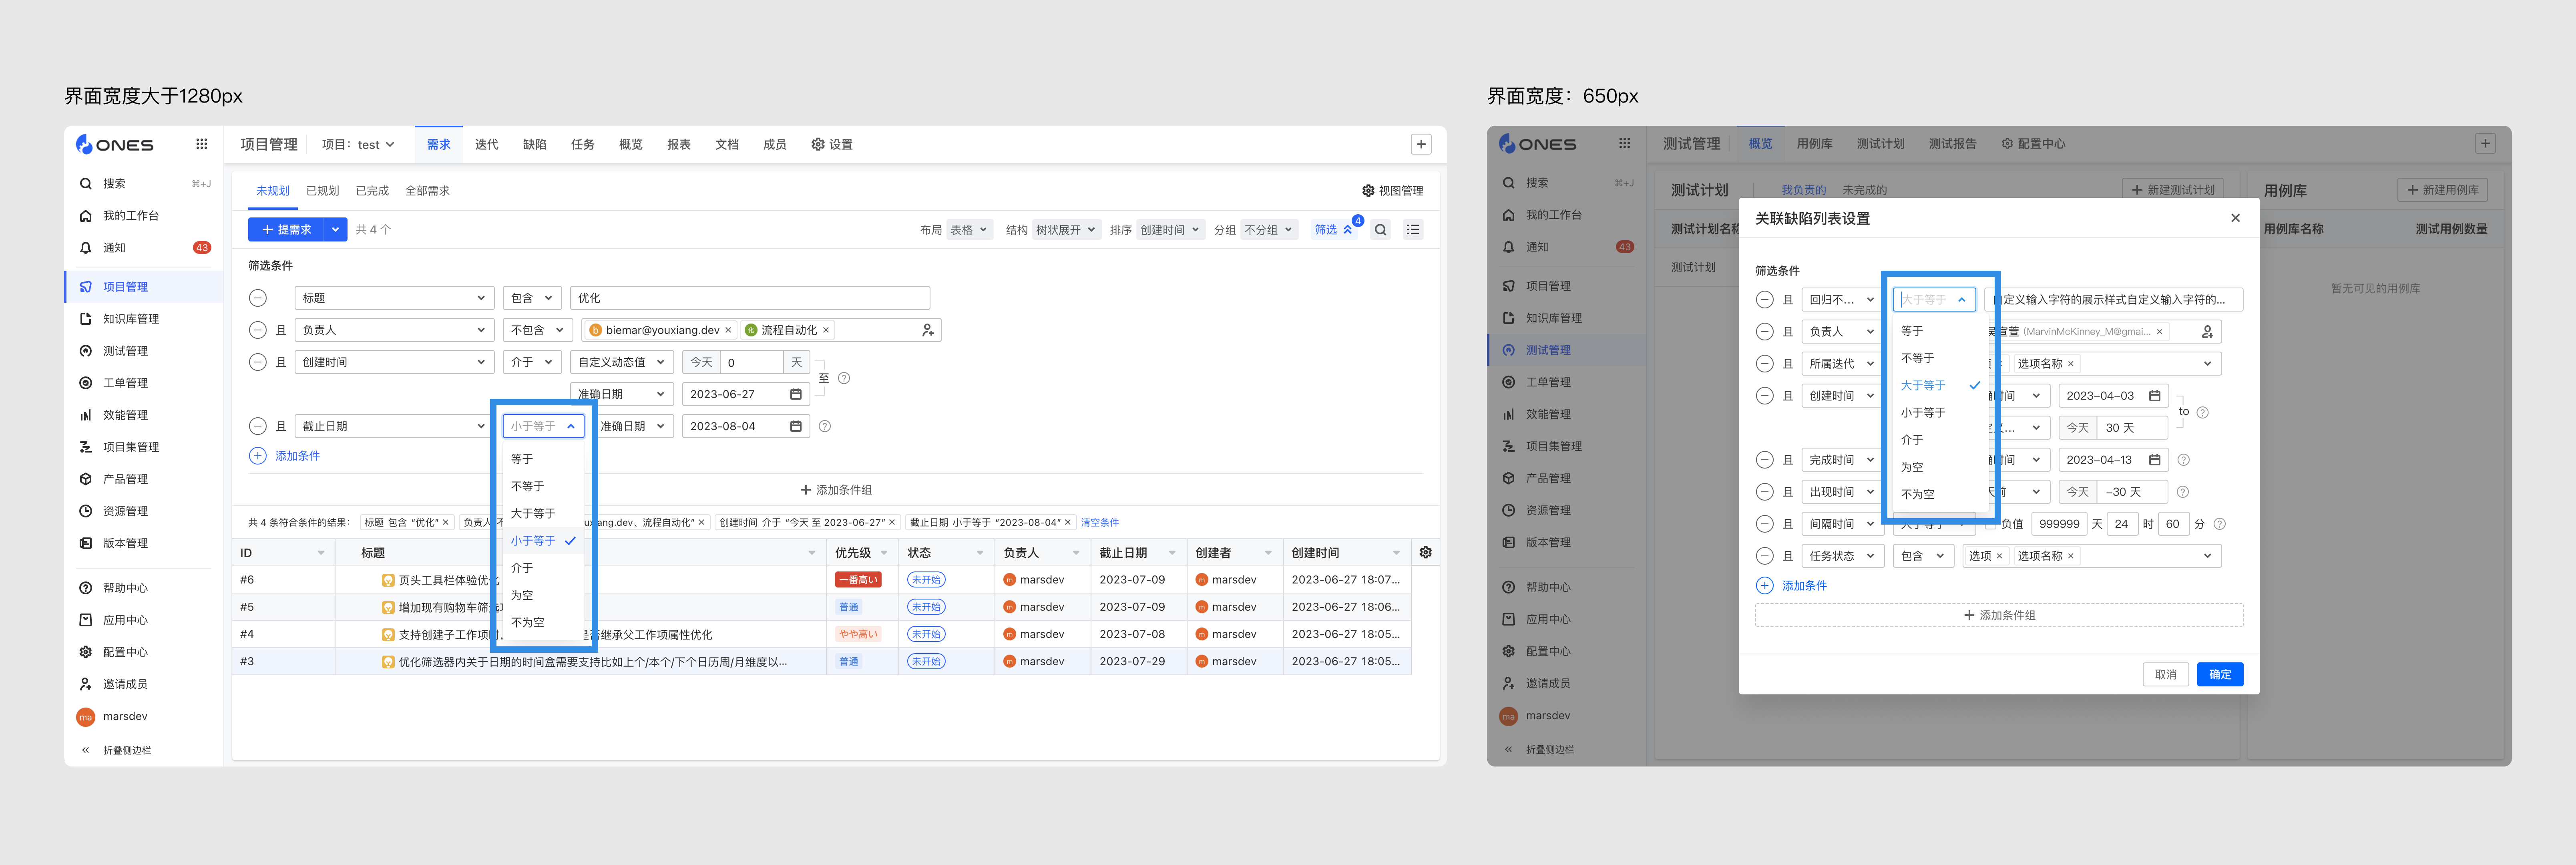2576x865 pixels.
Task: Open requirement row #3 in table
Action: (822, 662)
